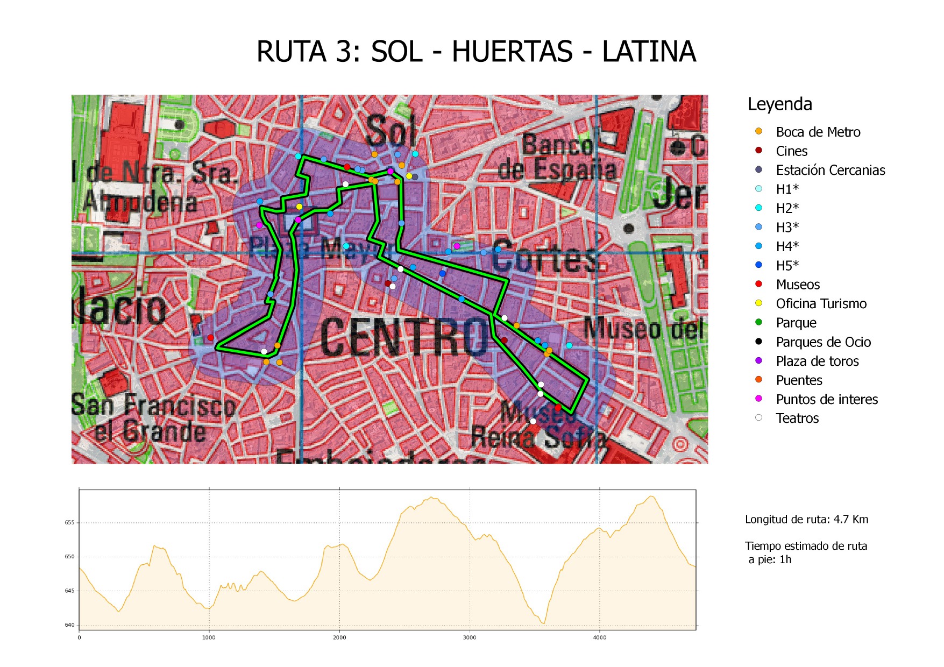
Task: Click the magenta Puntos de interes dot
Action: (x=758, y=399)
